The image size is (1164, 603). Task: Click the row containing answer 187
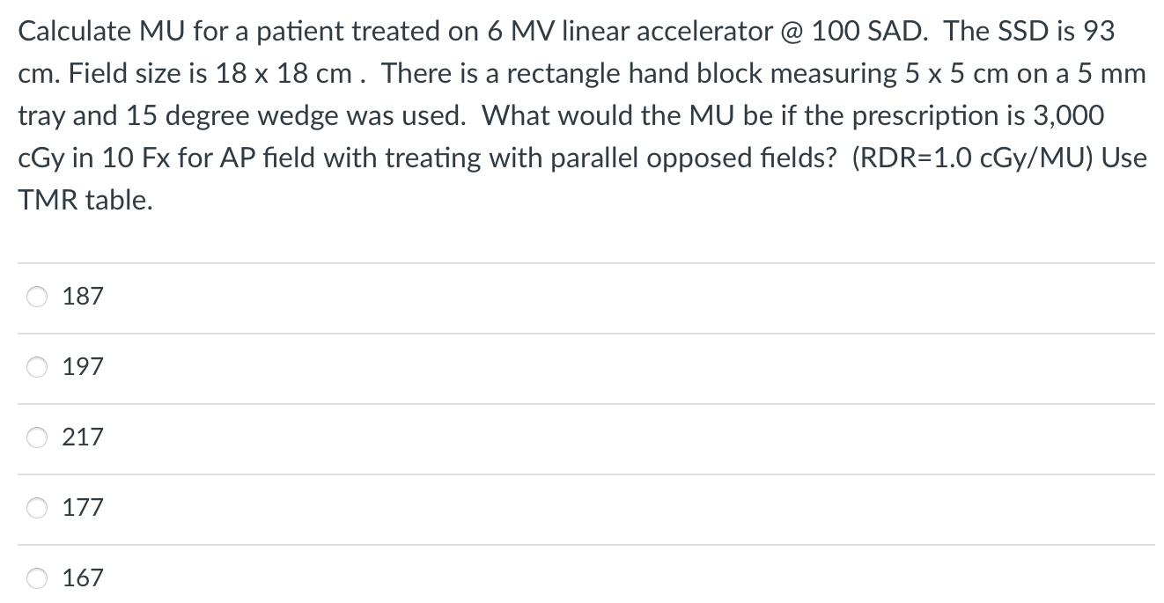352,297
